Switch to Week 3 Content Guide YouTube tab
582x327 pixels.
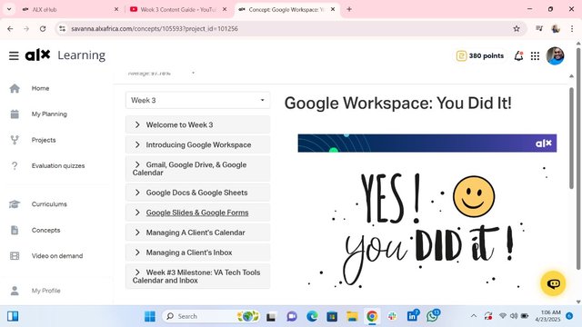(178, 10)
